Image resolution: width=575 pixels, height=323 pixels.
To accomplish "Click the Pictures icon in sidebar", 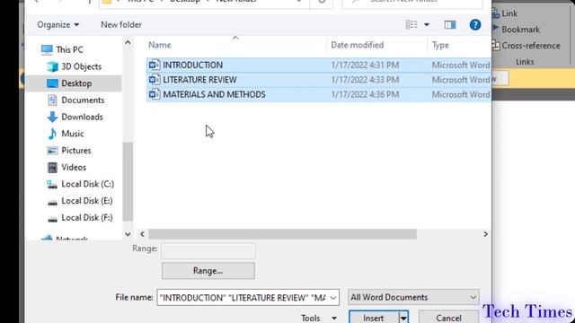I will point(52,151).
